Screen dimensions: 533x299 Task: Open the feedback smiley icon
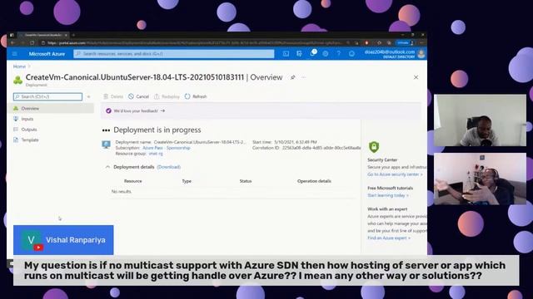(x=351, y=54)
